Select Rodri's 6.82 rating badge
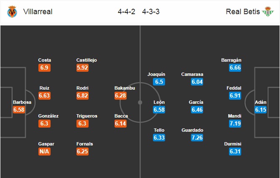This screenshot has height=178, width=280. (82, 96)
